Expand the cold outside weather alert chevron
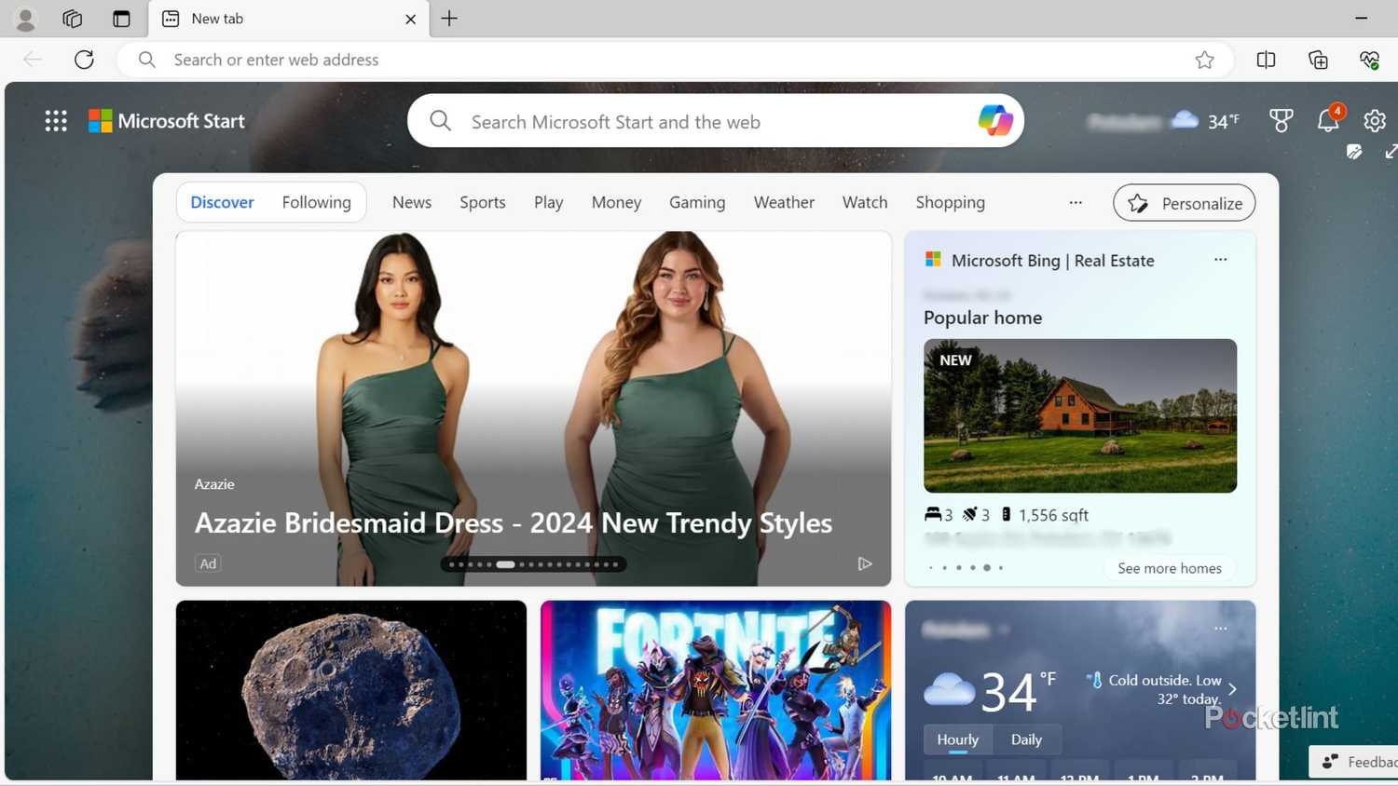This screenshot has width=1398, height=786. coord(1232,689)
